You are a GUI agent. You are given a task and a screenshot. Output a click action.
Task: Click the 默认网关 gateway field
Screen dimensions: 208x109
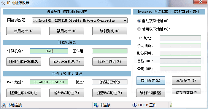click(180, 53)
